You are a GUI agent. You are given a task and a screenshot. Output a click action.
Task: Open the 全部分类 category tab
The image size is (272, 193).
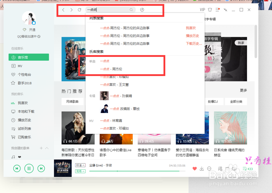(x=236, y=102)
